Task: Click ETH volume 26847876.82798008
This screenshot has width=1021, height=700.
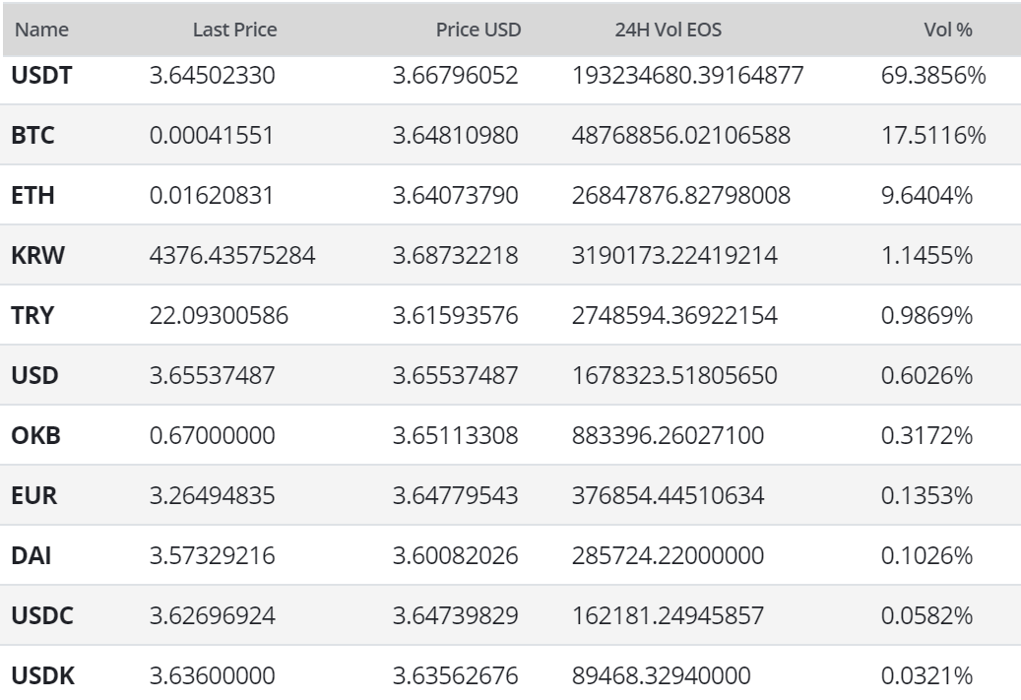Action: (x=681, y=195)
